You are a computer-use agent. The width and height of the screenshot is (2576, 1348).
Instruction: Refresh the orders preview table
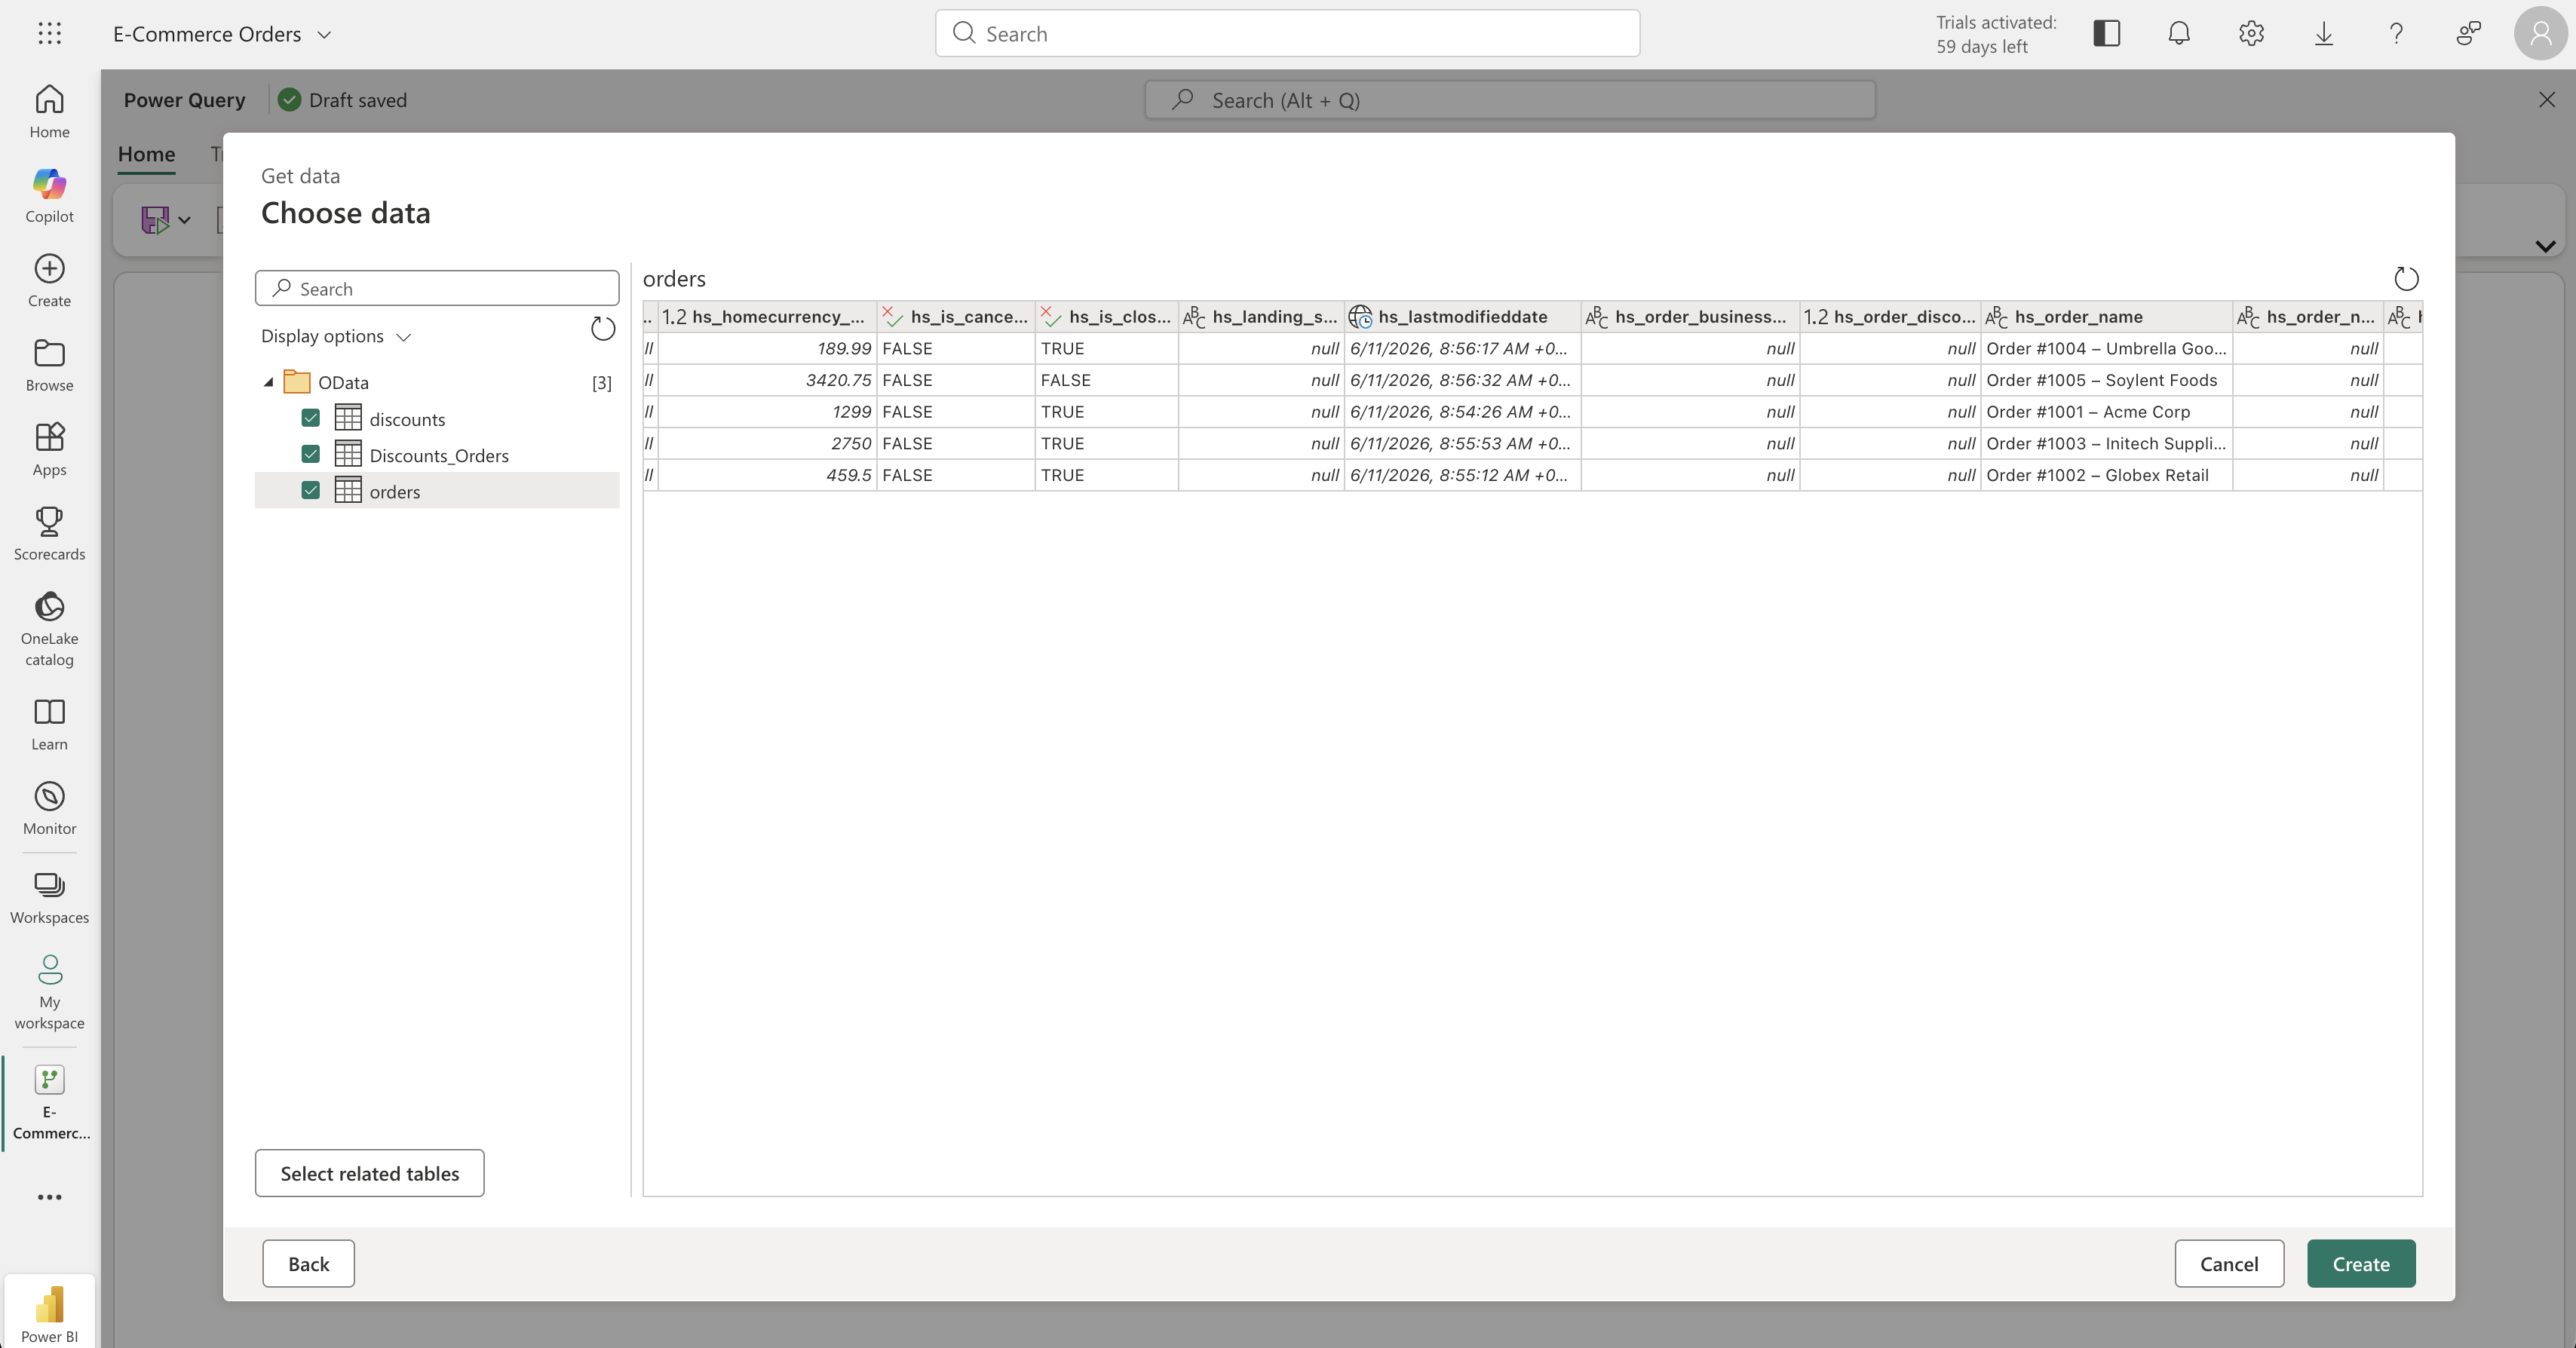[2406, 278]
